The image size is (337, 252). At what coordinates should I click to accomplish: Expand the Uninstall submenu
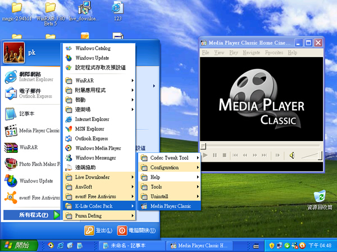coord(170,197)
